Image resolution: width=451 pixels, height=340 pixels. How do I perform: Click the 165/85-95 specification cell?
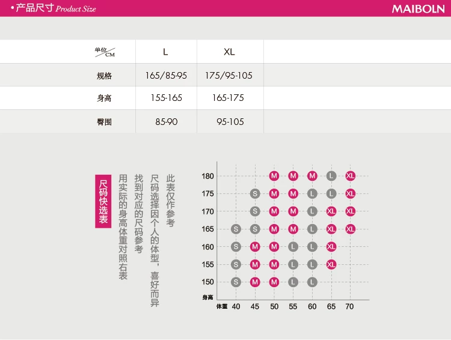166,76
